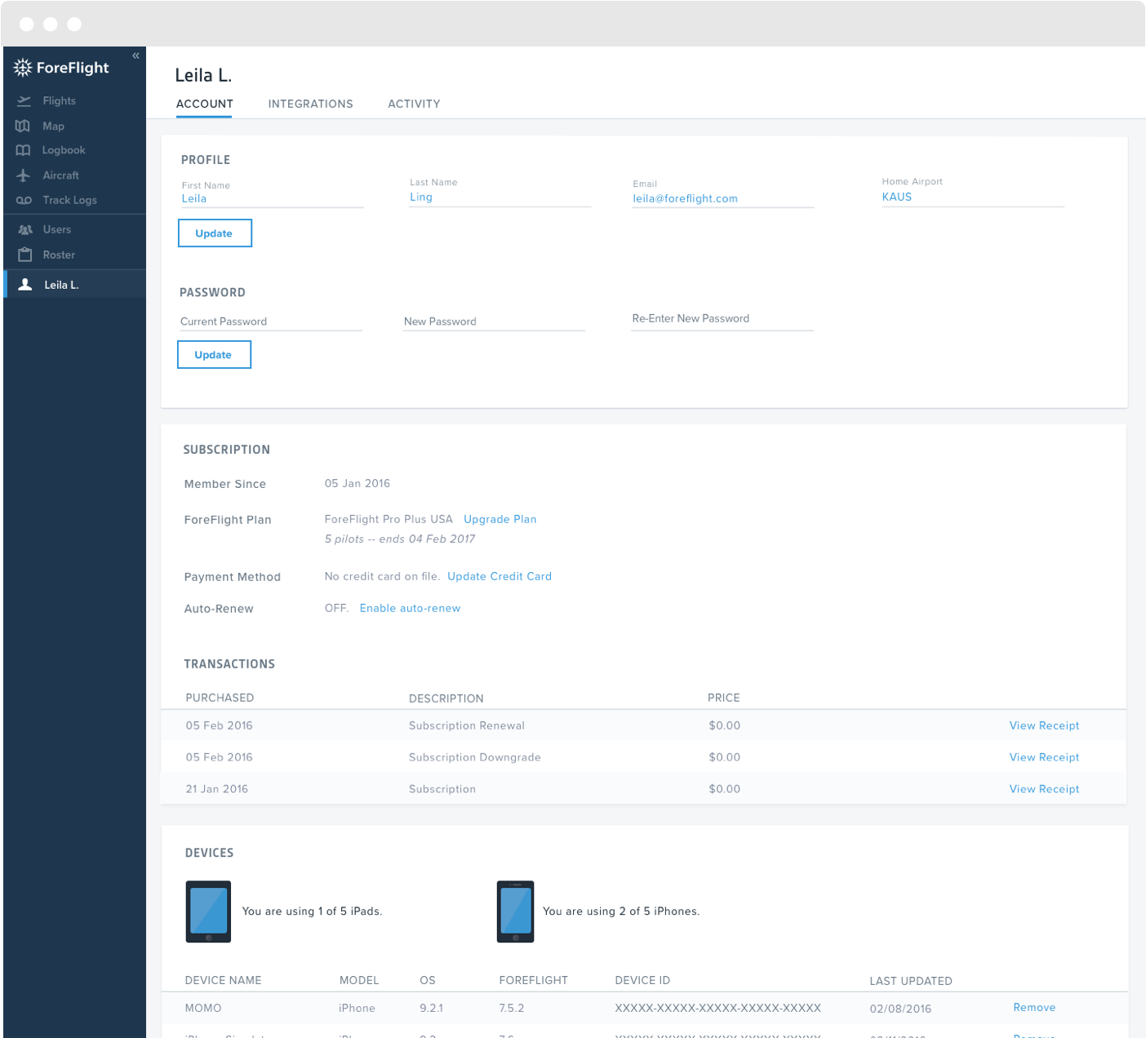The width and height of the screenshot is (1146, 1038).
Task: Click the Current Password field
Action: tap(271, 322)
